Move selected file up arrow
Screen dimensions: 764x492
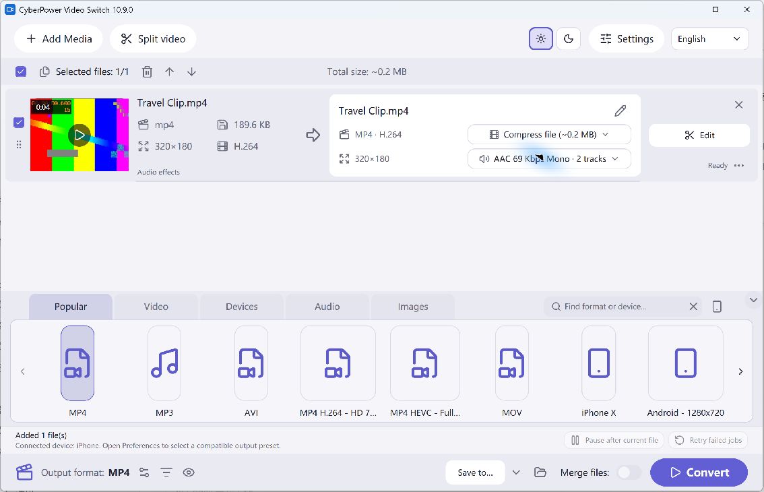point(170,71)
